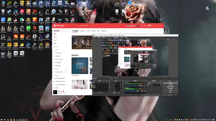Open the iQIYI green desktop icon
This screenshot has height=121, width=216.
(28, 29)
